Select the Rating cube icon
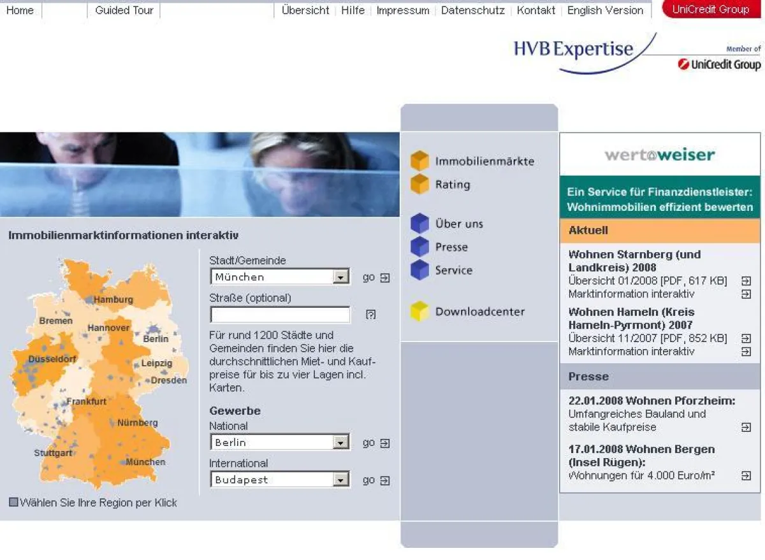This screenshot has height=560, width=765. click(421, 184)
